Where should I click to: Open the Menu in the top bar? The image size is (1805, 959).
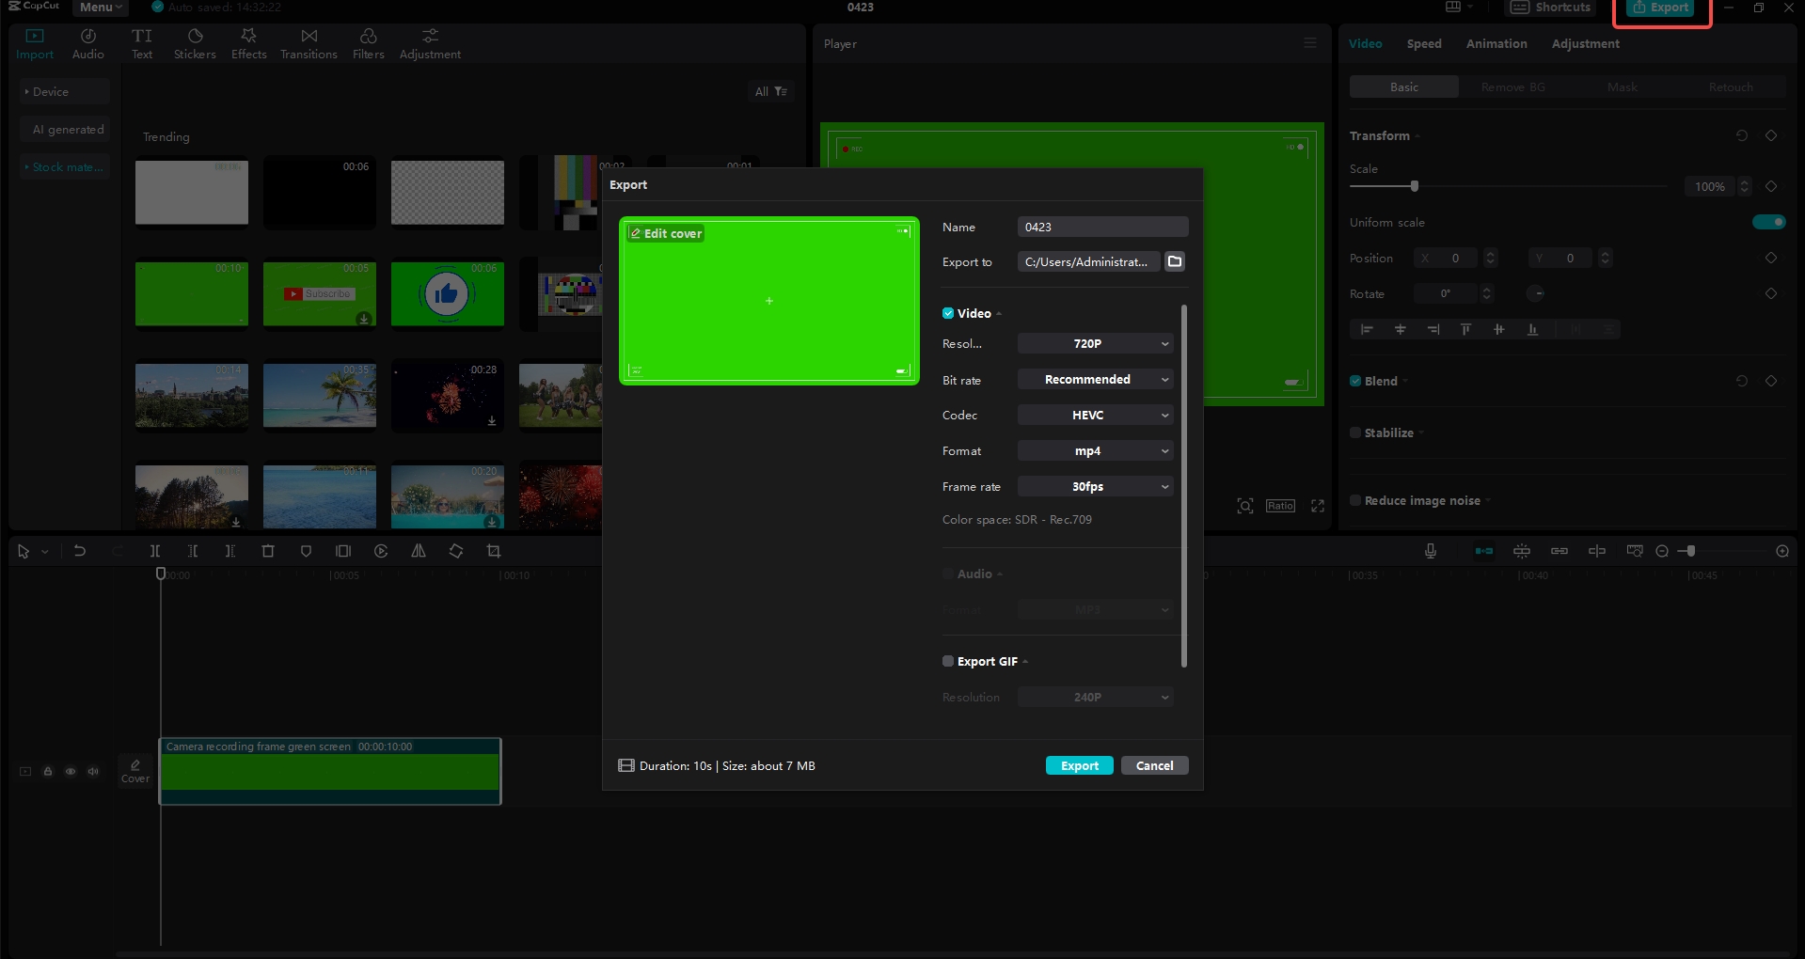click(99, 7)
